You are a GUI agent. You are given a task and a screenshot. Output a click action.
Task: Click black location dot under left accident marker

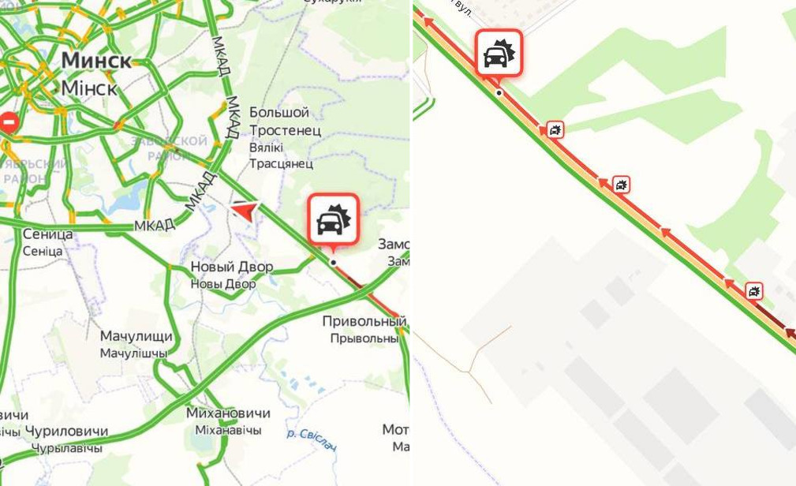coord(333,263)
